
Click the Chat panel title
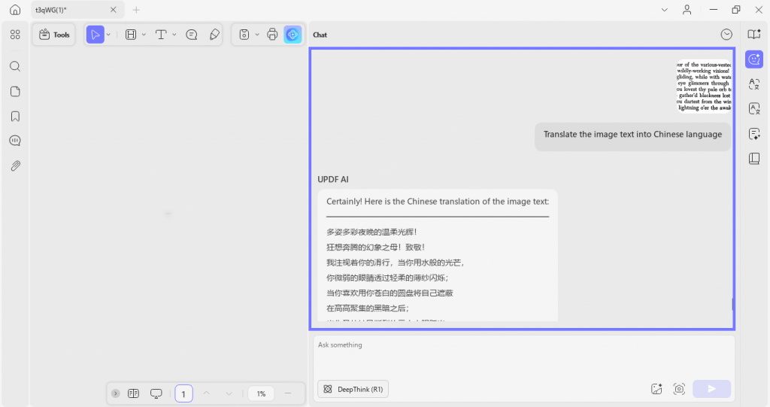[320, 35]
